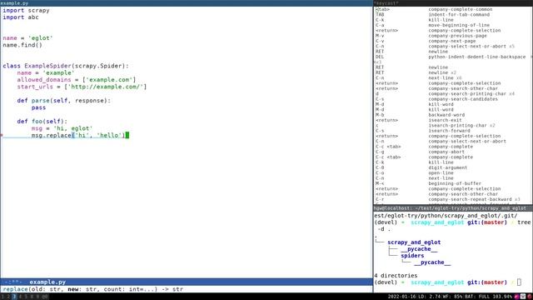Click move-beginning-of-line keycast entry

point(459,25)
